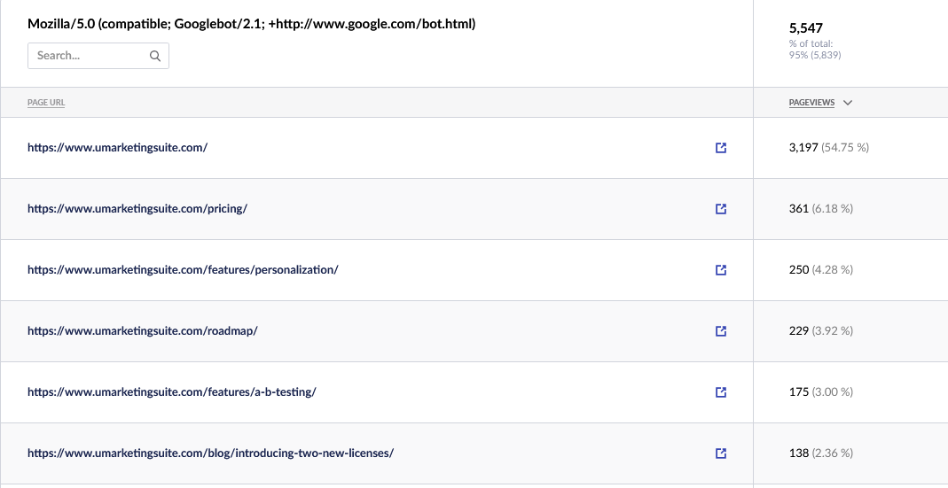The image size is (948, 488).
Task: Open introducing-two-new-licenses external link icon
Action: [x=721, y=453]
